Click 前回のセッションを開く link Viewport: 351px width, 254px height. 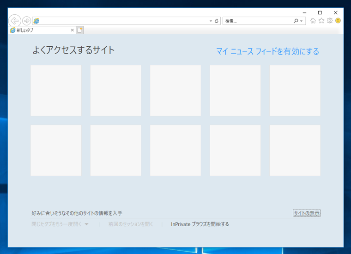click(131, 224)
